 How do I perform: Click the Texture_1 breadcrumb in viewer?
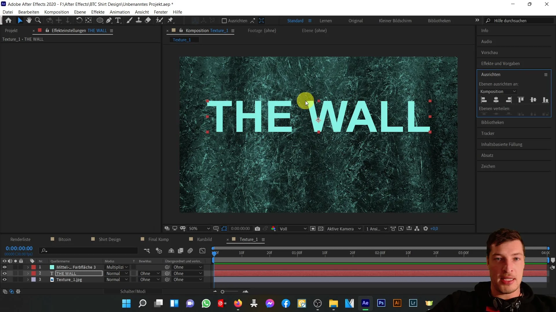(x=182, y=40)
